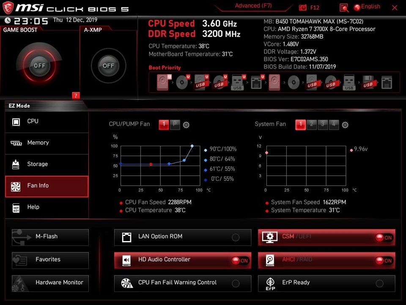Click the EZ Mode header label
The width and height of the screenshot is (406, 305).
(x=19, y=106)
